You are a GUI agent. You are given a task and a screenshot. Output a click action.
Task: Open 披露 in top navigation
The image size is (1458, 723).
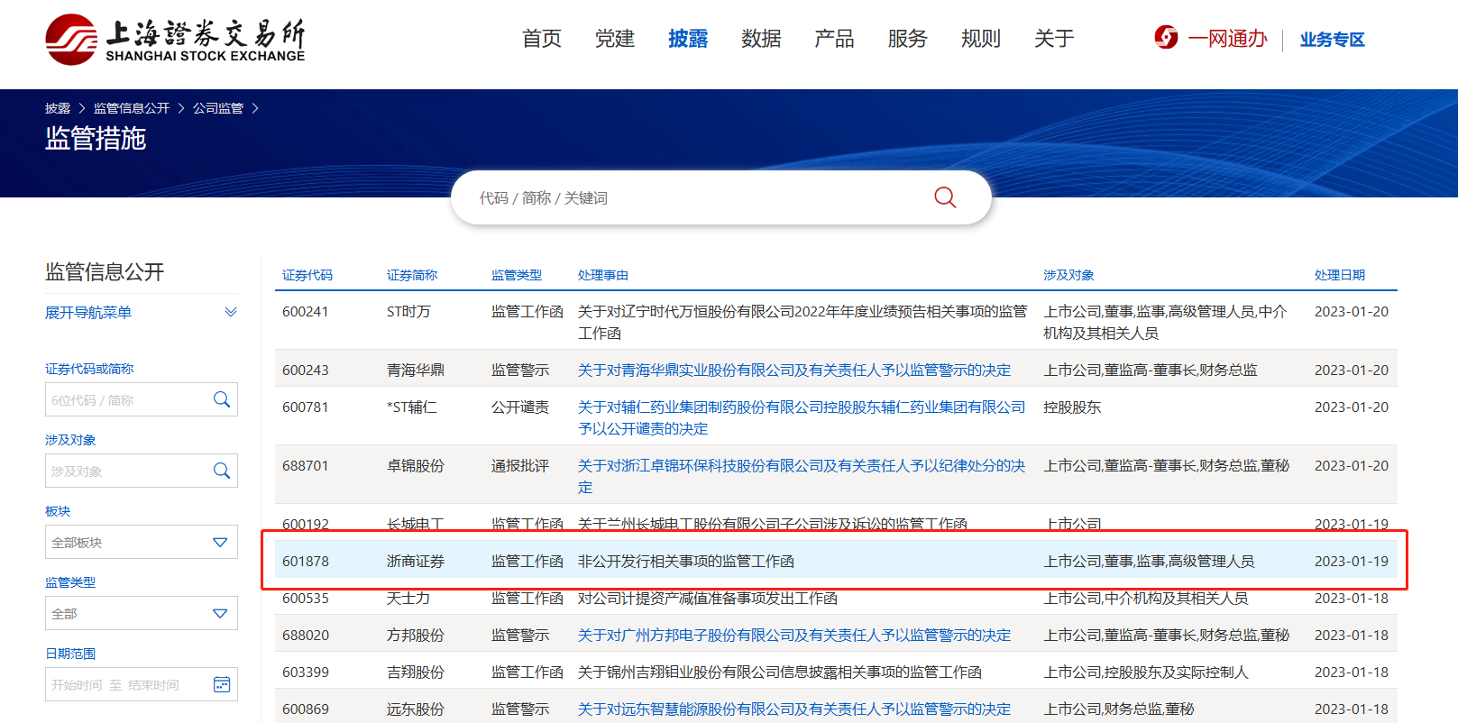[688, 39]
